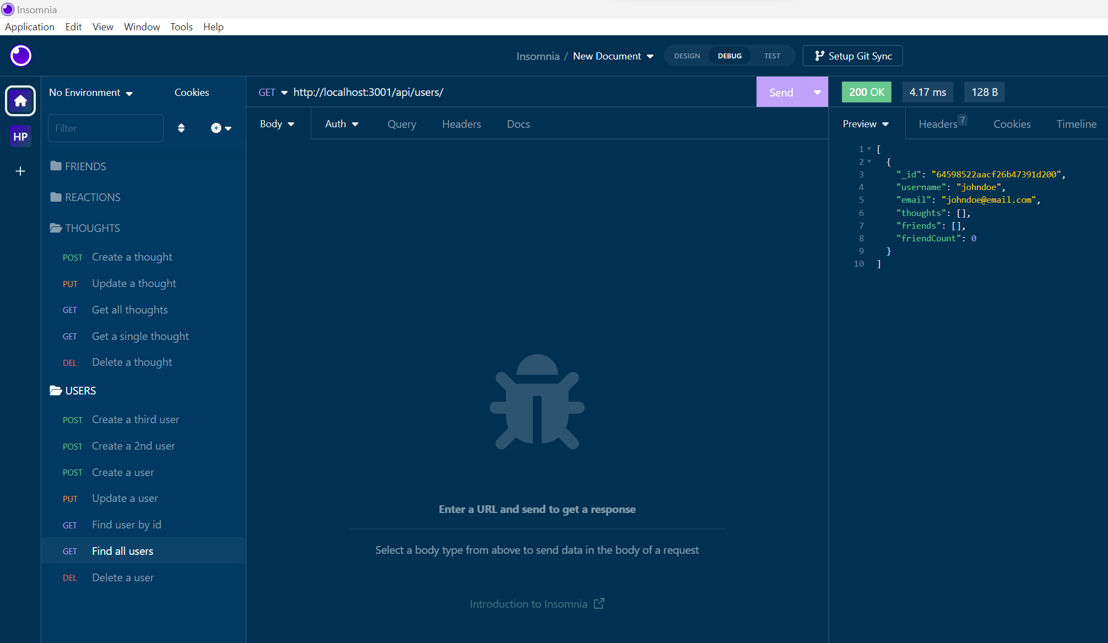
Task: Keep DEBUG mode selected
Action: click(x=729, y=56)
